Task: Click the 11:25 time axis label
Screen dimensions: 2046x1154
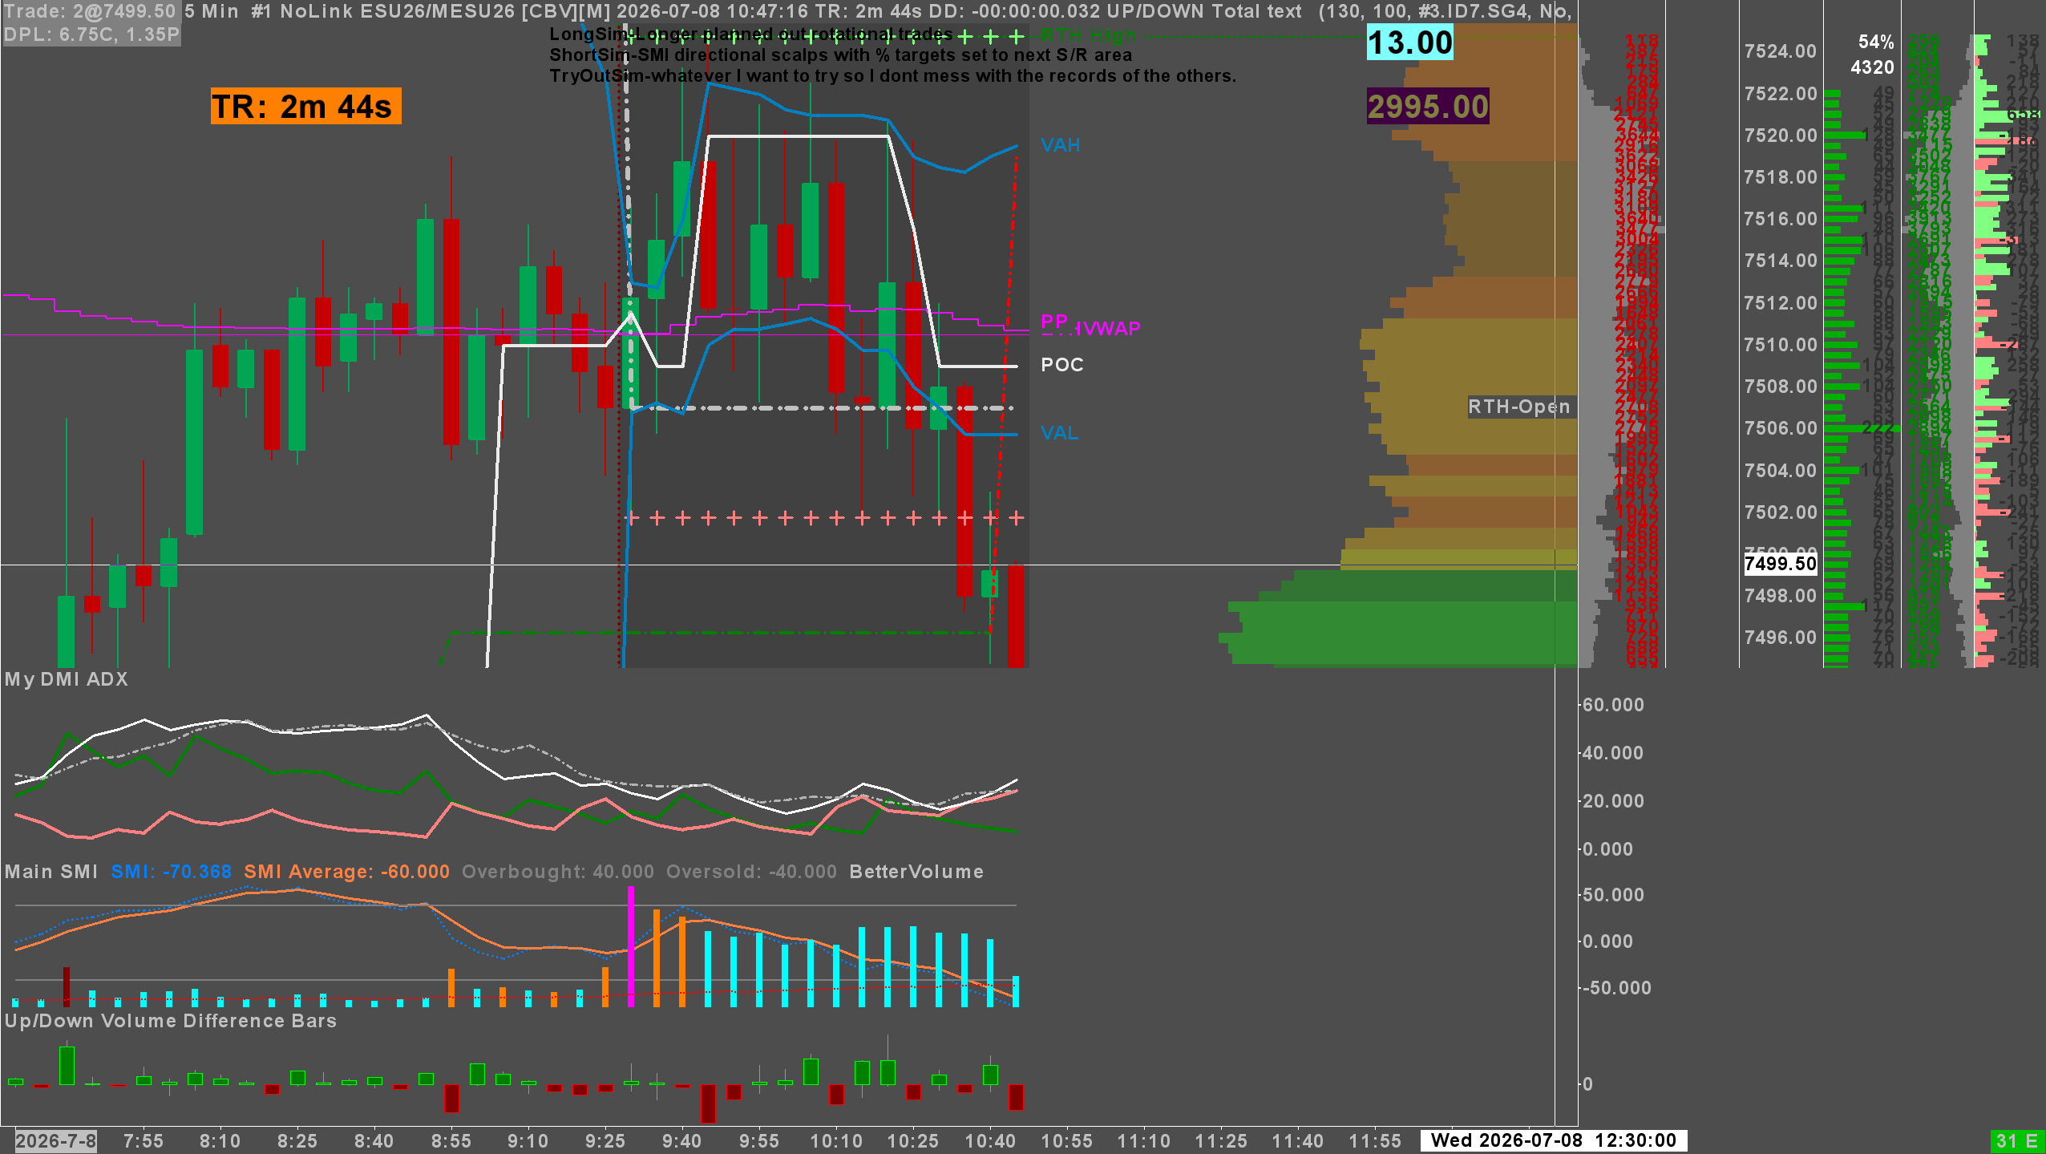Action: tap(1221, 1140)
